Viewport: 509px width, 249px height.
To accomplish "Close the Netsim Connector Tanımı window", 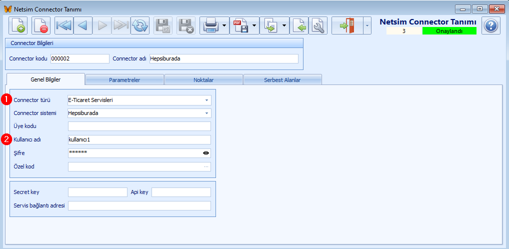I will click(496, 9).
